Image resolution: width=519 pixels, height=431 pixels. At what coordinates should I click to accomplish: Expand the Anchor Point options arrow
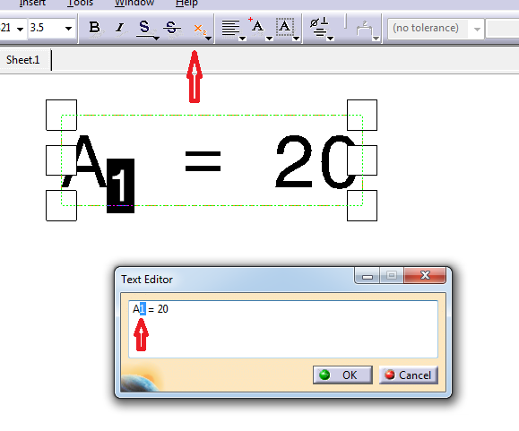coord(270,39)
